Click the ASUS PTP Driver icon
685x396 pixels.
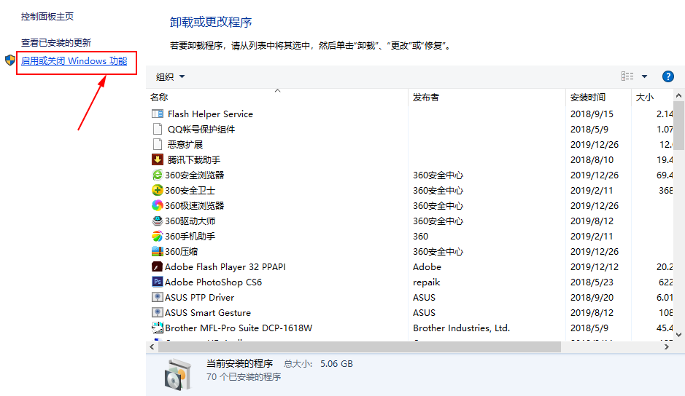coord(158,298)
